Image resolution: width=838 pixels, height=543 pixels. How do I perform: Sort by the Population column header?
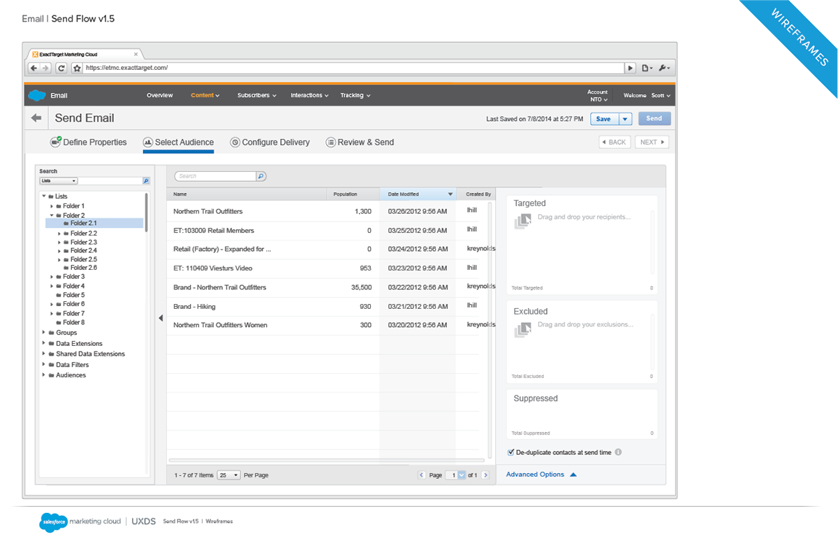pyautogui.click(x=353, y=194)
